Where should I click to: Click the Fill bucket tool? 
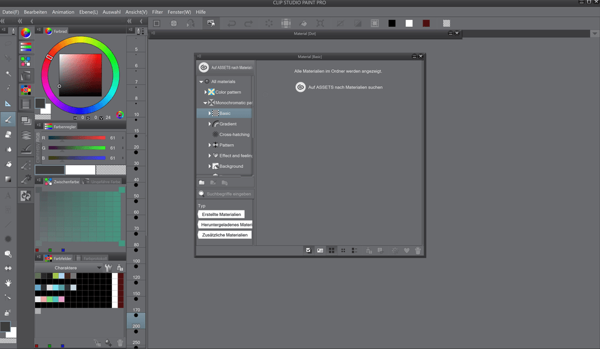8,164
